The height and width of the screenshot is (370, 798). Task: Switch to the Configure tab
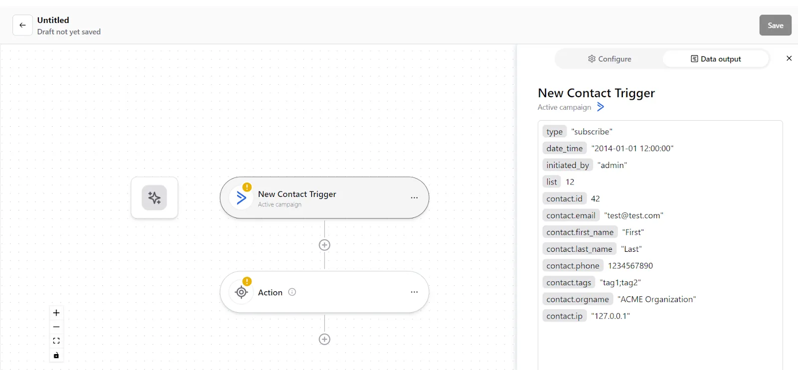(x=609, y=59)
